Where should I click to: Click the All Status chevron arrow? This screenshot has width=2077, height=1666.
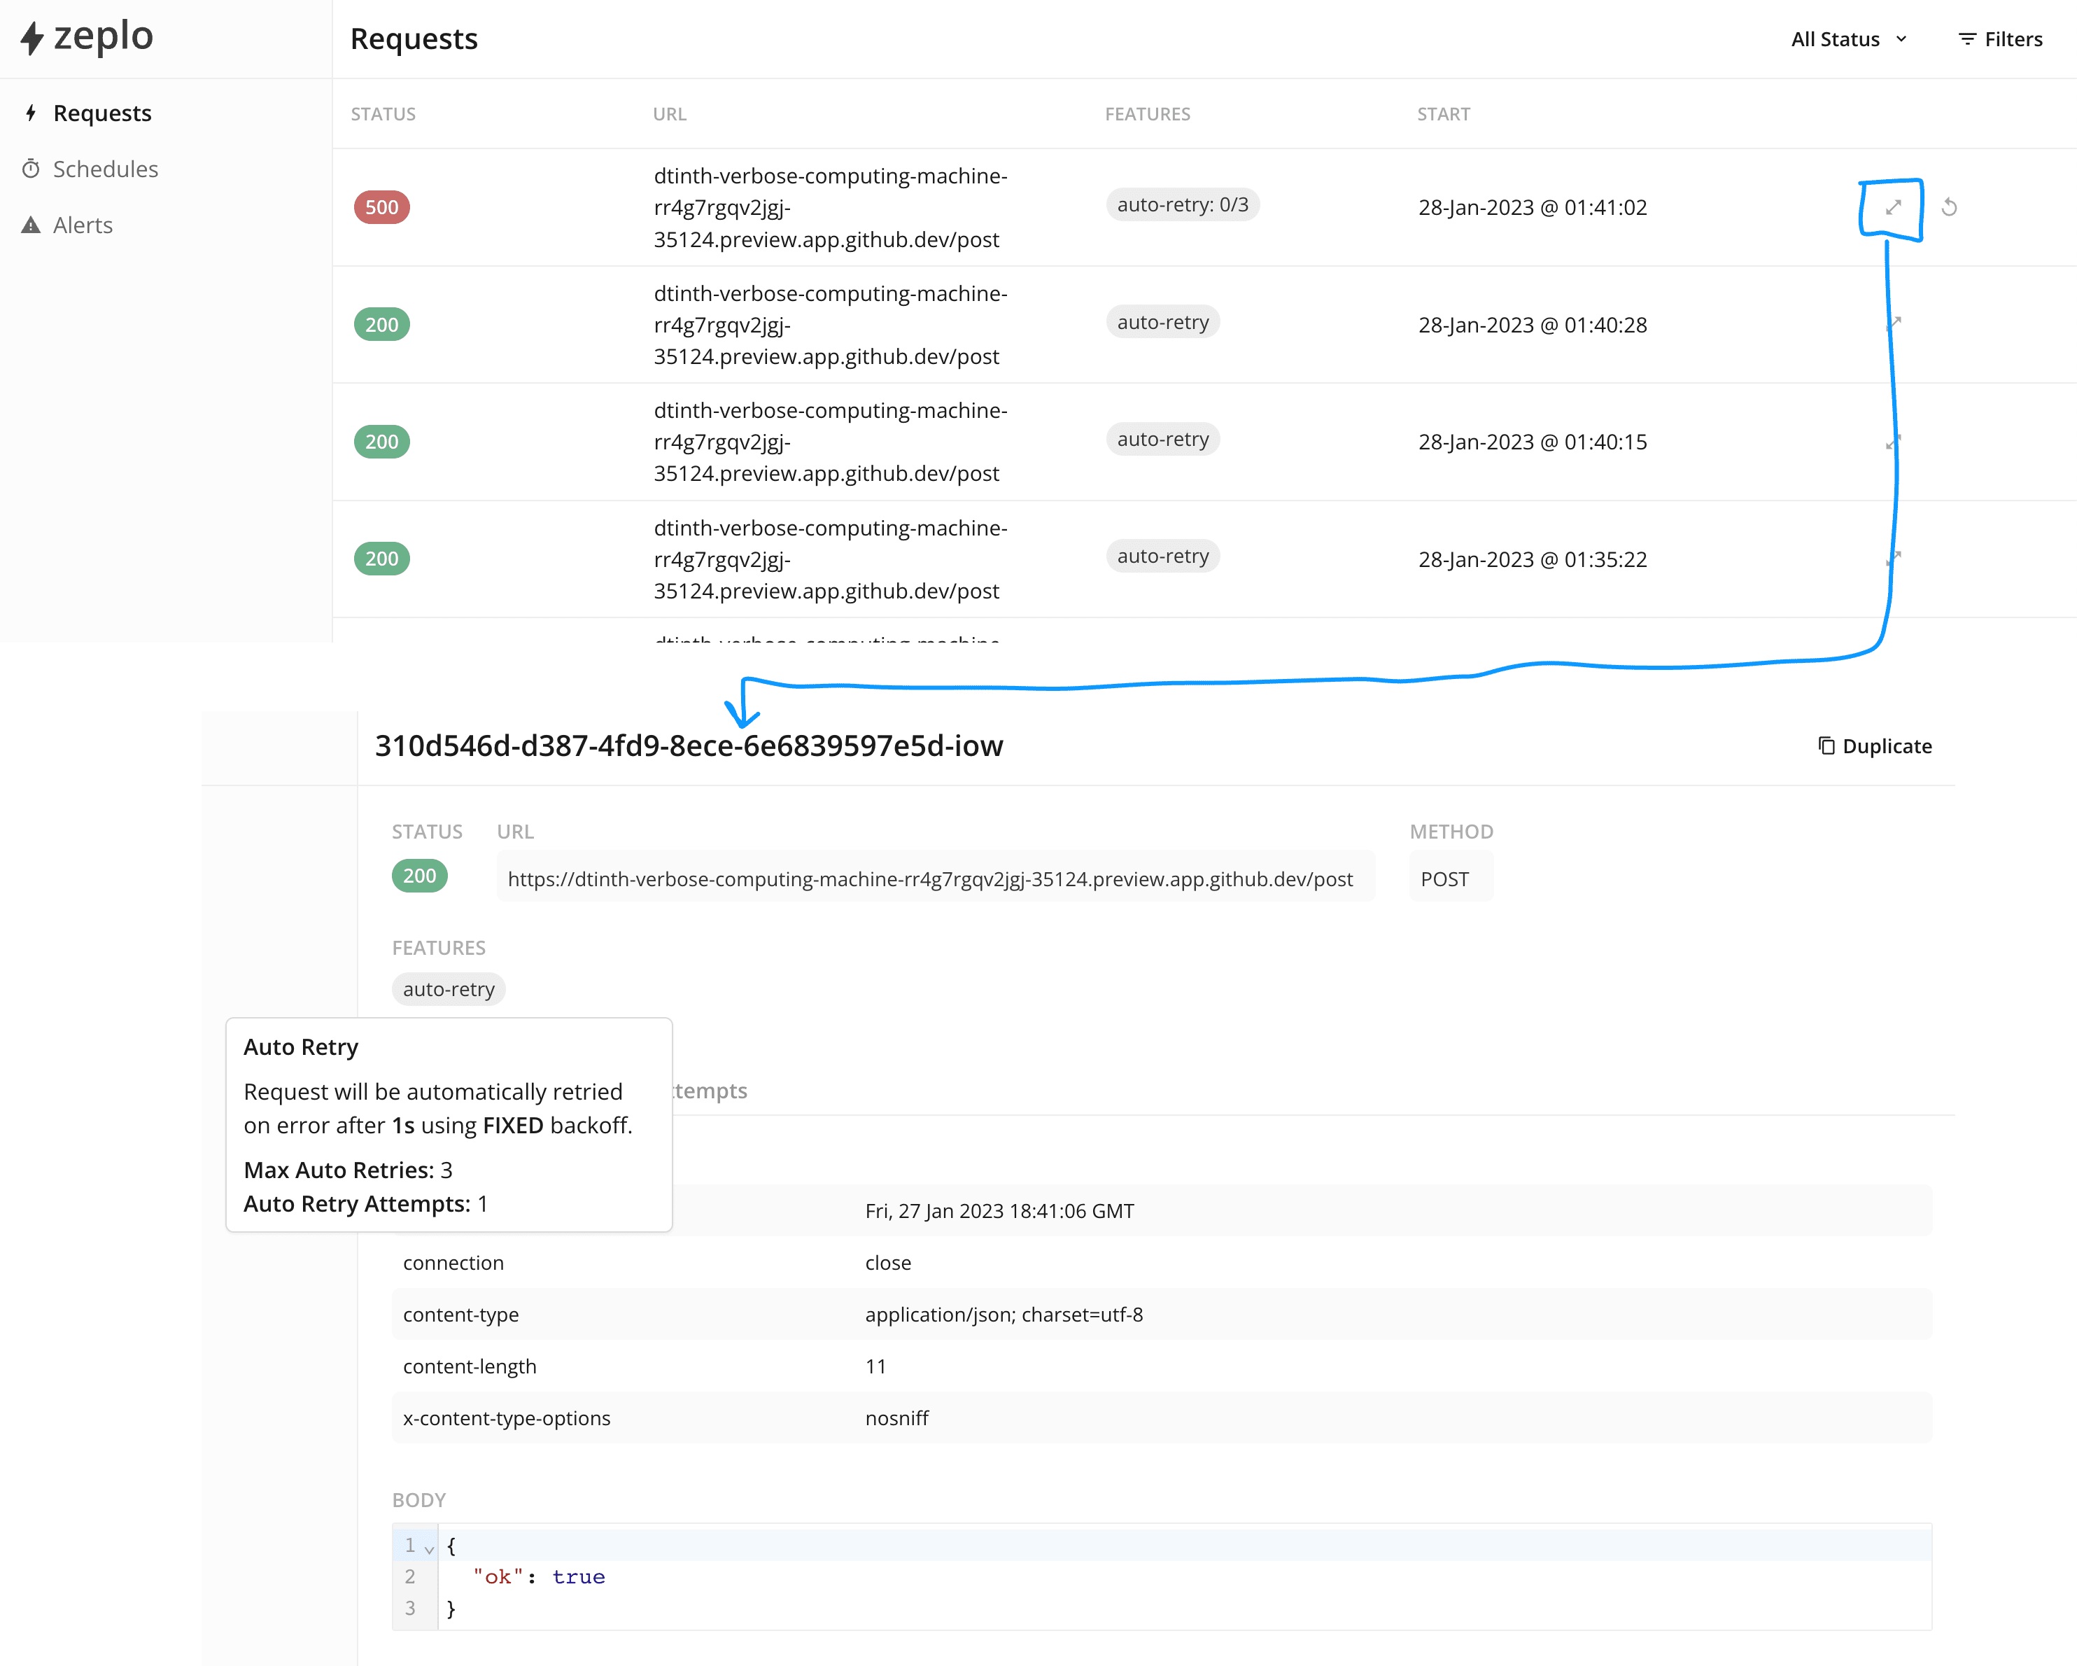coord(1901,39)
